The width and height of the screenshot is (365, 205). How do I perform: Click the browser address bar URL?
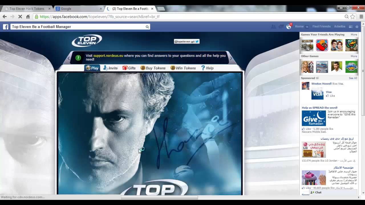pyautogui.click(x=100, y=17)
